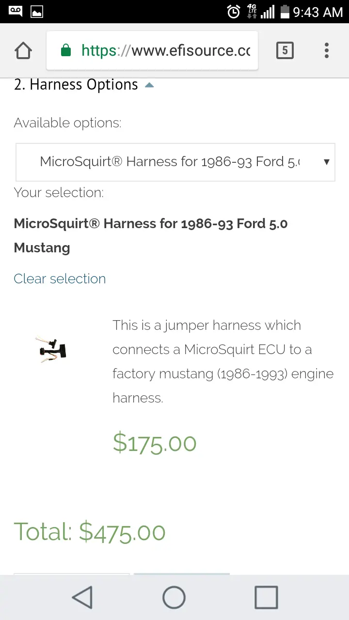Tap the voicemail icon in status bar
This screenshot has width=349, height=620.
pos(16,11)
